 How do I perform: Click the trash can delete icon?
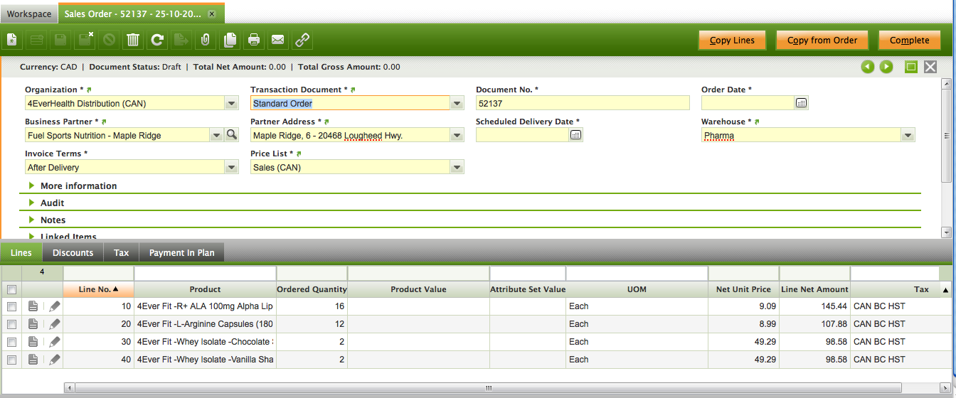click(133, 41)
